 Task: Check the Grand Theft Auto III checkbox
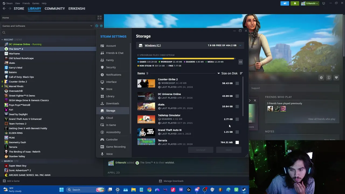tap(237, 132)
